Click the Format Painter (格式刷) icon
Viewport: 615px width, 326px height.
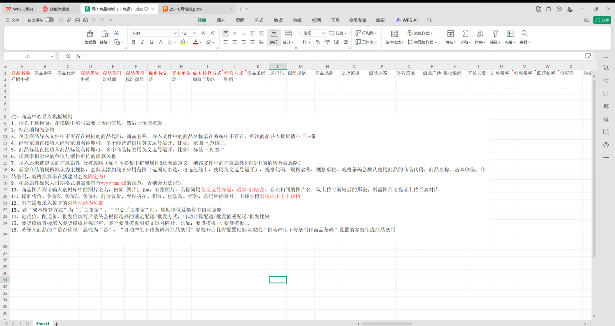[x=90, y=34]
